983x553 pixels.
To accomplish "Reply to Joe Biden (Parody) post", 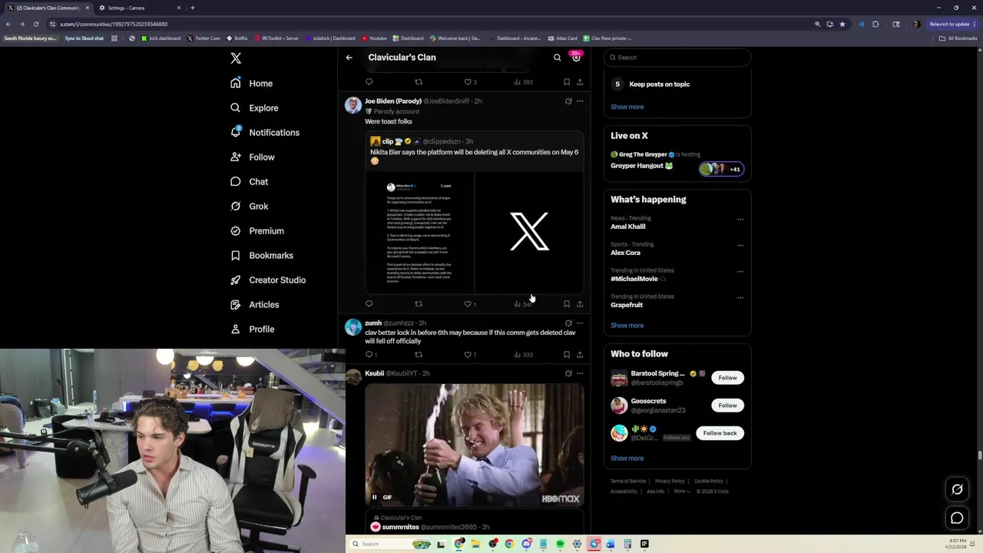I will (369, 304).
